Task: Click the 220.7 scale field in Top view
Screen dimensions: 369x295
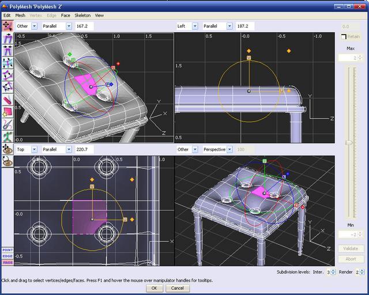Action: (x=84, y=149)
